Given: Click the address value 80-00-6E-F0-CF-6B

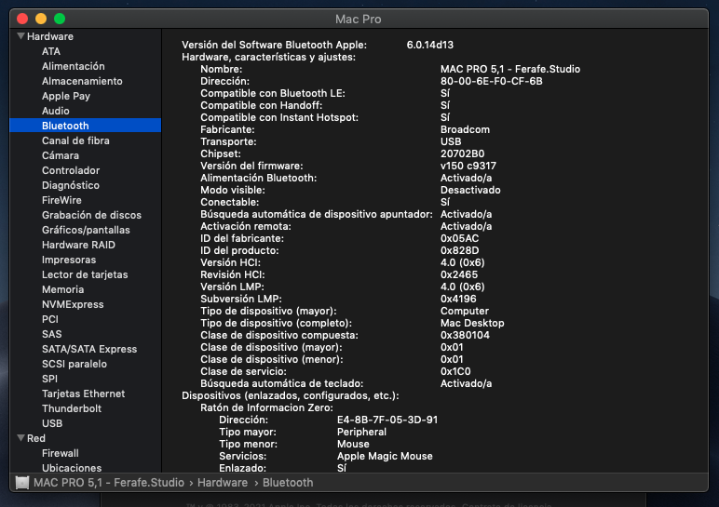Looking at the screenshot, I should pos(492,81).
